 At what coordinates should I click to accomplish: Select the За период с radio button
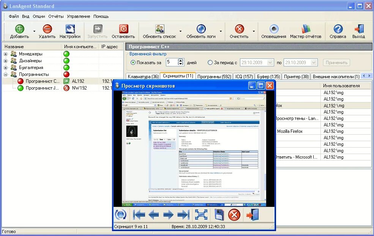click(210, 63)
